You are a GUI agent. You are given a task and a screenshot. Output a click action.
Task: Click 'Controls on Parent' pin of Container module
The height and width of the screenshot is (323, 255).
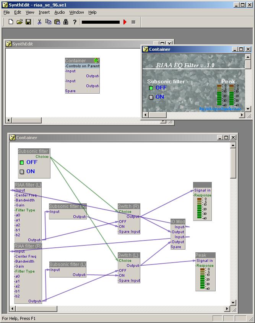[83, 66]
